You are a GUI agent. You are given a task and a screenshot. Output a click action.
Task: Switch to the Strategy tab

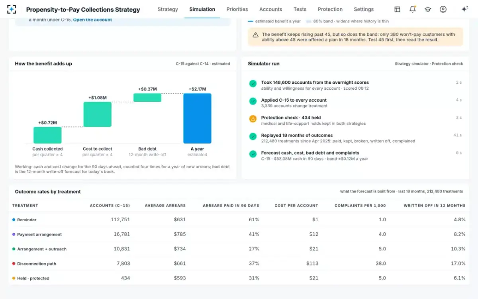(x=168, y=9)
